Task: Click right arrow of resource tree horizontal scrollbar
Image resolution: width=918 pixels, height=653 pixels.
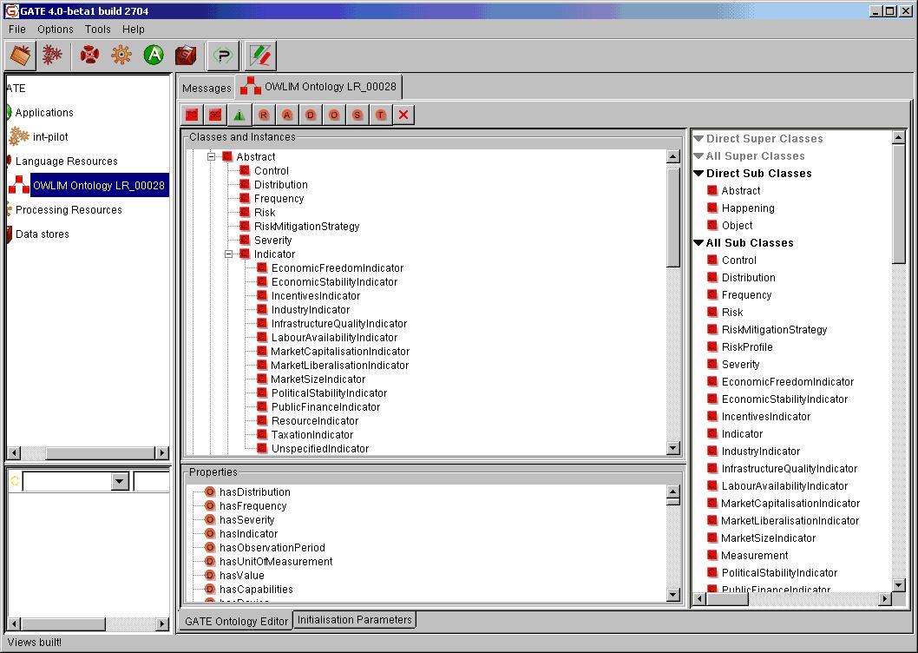Action: point(162,452)
